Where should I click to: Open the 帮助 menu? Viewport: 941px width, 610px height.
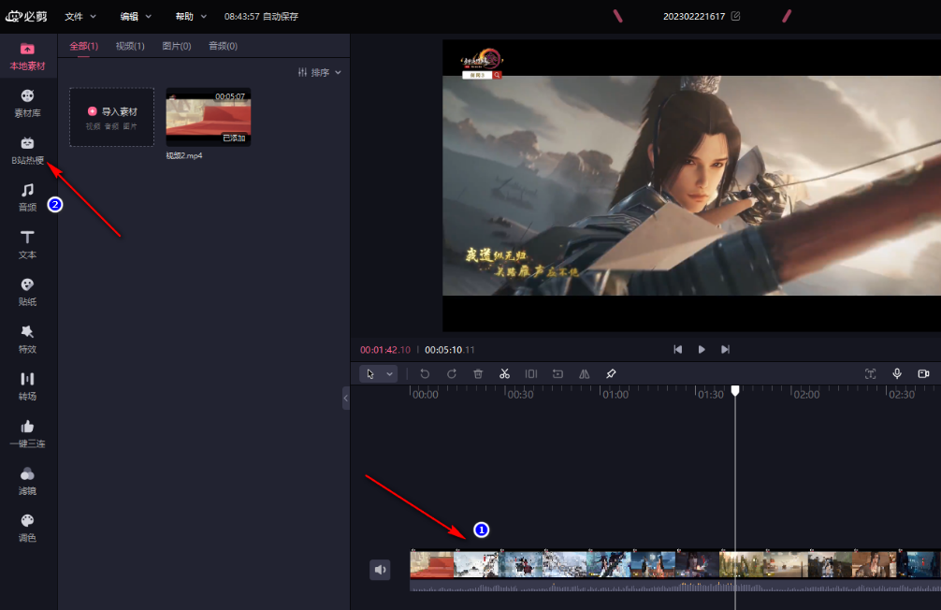[x=191, y=16]
